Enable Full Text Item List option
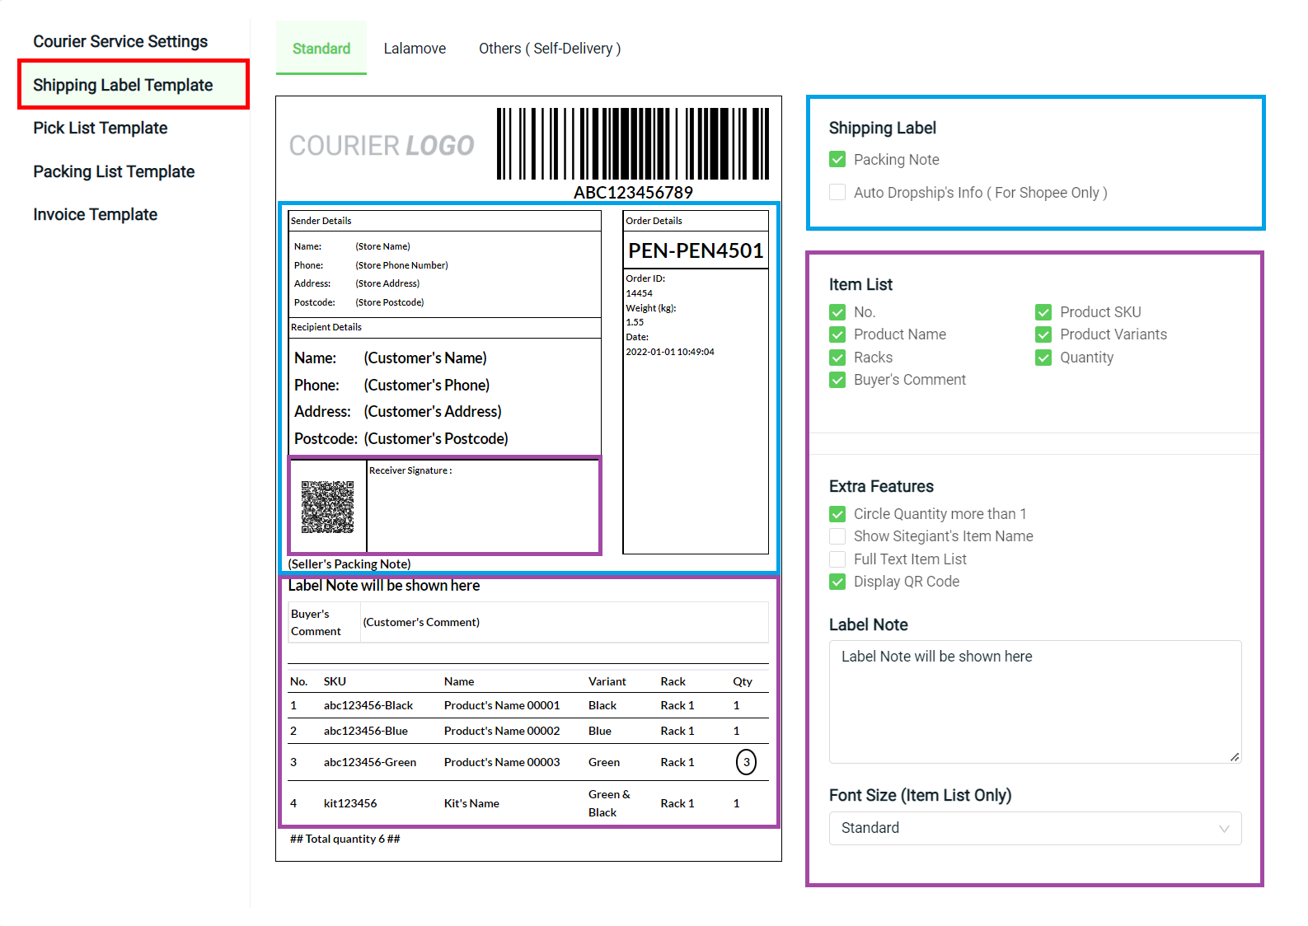 [x=837, y=559]
